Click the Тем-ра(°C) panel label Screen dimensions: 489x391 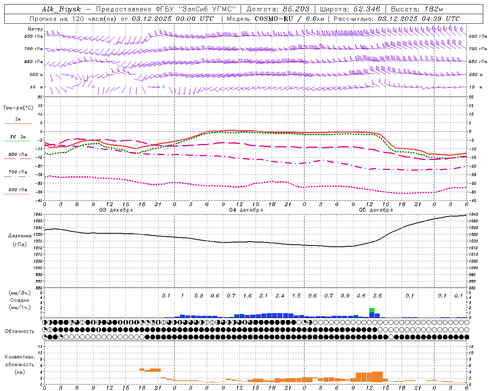click(18, 108)
